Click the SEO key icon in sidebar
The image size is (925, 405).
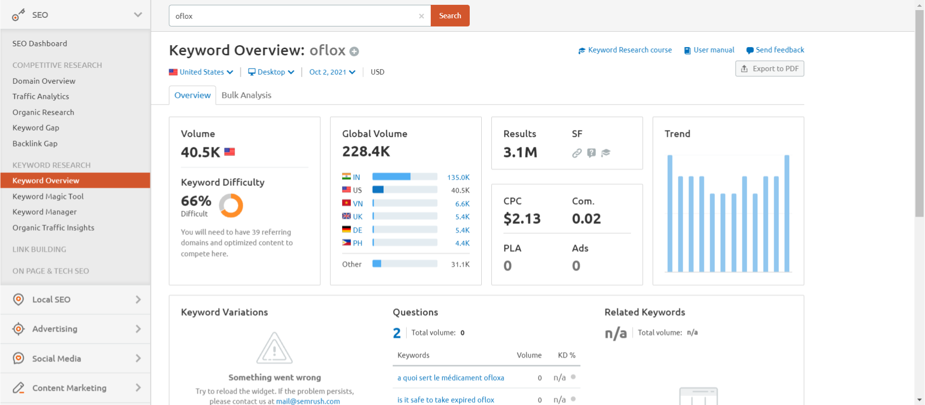pyautogui.click(x=18, y=15)
